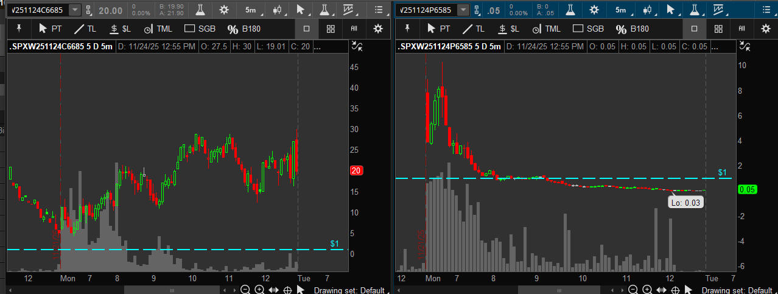This screenshot has height=294, width=778.
Task: Select the B180 percent tool in left chart
Action: tap(244, 29)
